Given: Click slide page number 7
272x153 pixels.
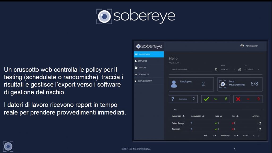Looking at the screenshot, I should click(234, 149).
